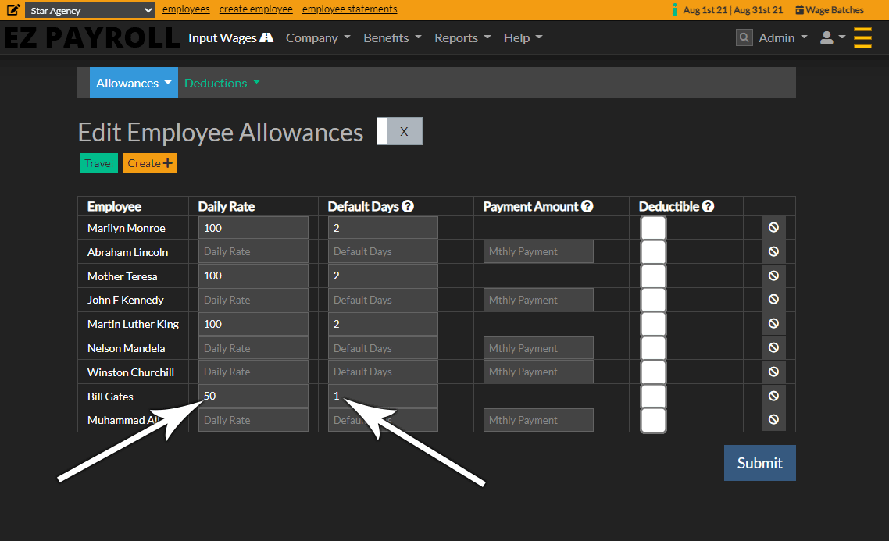Click the search magnifier icon
The width and height of the screenshot is (889, 541).
click(743, 37)
